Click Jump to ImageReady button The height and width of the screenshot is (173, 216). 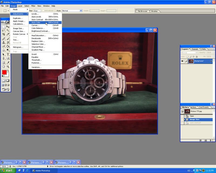click(x=6, y=89)
